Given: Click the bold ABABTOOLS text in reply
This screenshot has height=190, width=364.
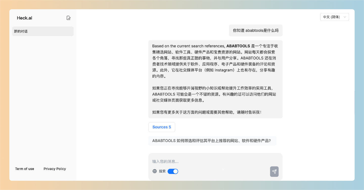Looking at the screenshot, I should click(x=238, y=46).
